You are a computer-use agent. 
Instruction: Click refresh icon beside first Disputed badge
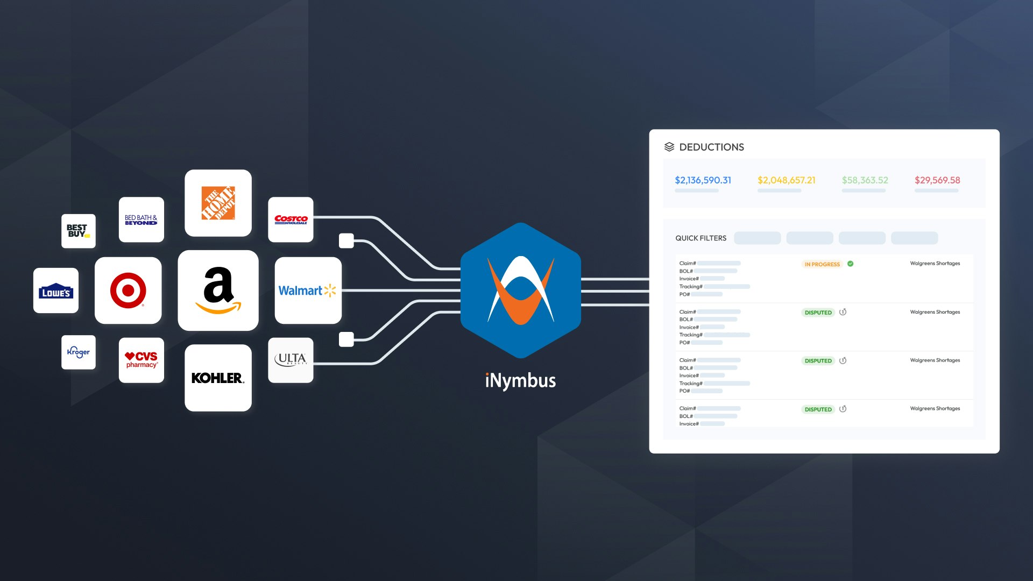pyautogui.click(x=843, y=312)
